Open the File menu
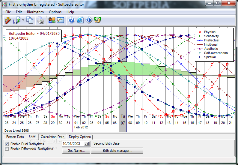 (x=8, y=12)
